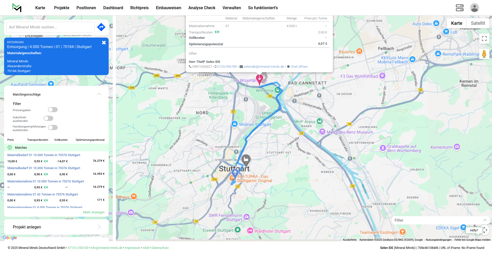Open the Chat öffnen link
Viewport: 492px width, 254px height.
pos(299,67)
